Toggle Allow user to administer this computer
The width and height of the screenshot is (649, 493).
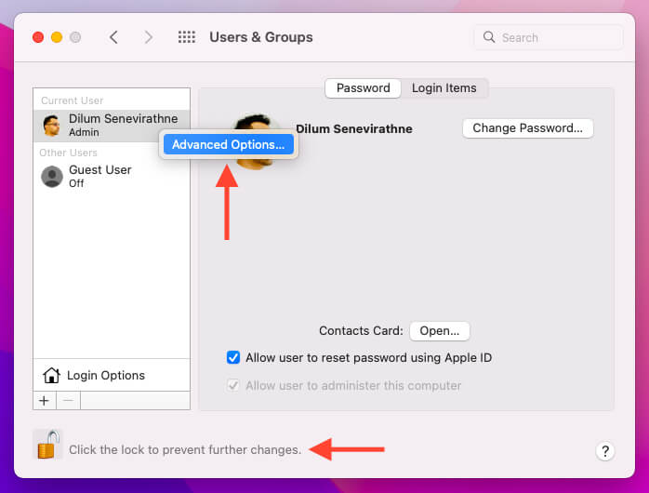(233, 385)
